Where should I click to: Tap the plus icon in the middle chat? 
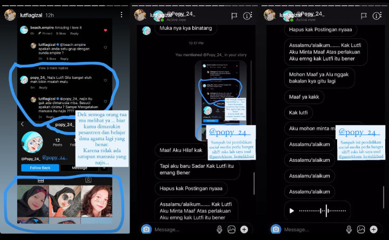coord(244,230)
